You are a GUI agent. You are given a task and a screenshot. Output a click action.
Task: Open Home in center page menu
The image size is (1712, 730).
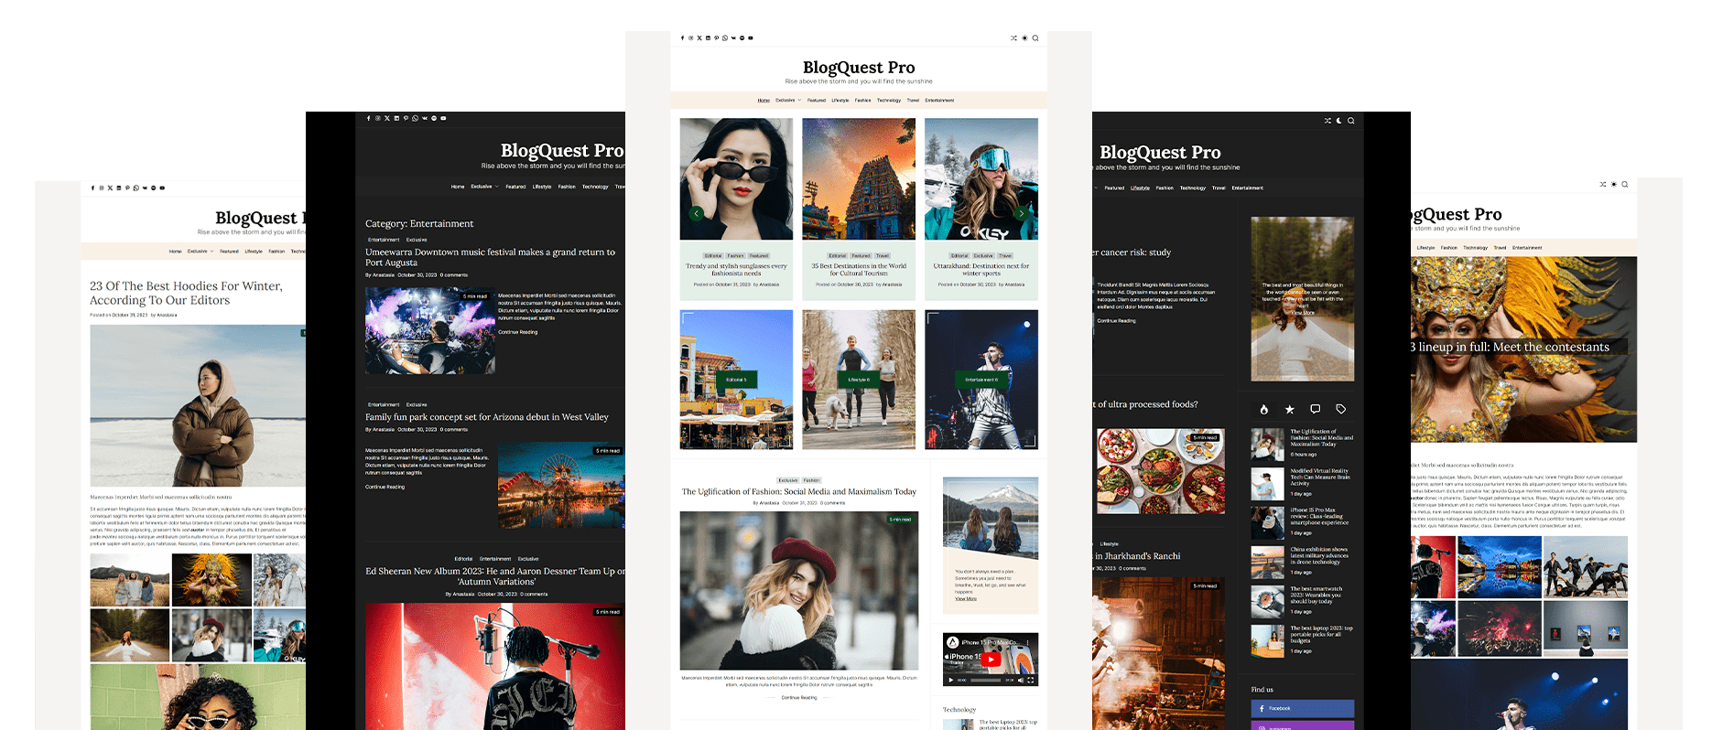764,101
